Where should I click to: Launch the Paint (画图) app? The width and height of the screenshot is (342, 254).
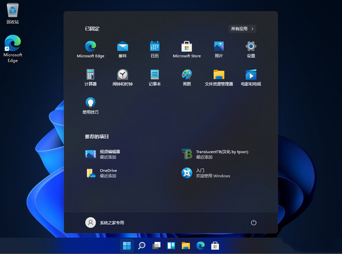click(x=187, y=77)
